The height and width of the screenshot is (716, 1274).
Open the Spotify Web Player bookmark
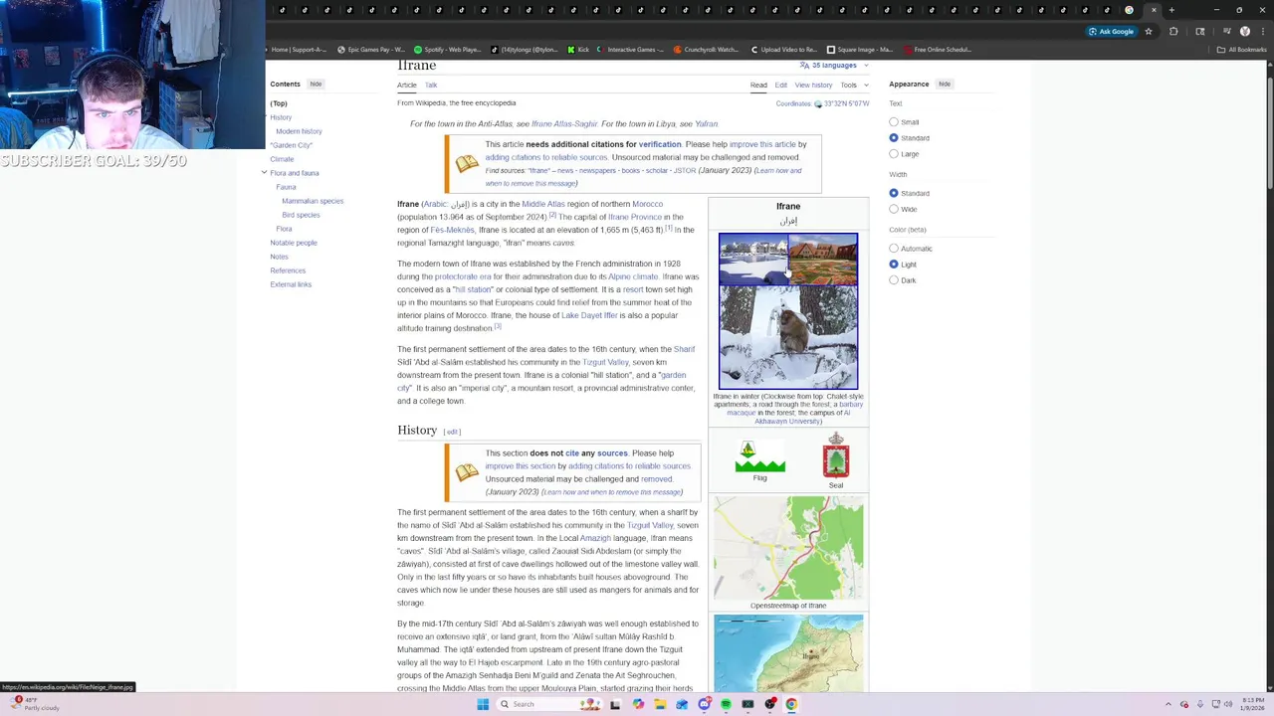pos(448,49)
